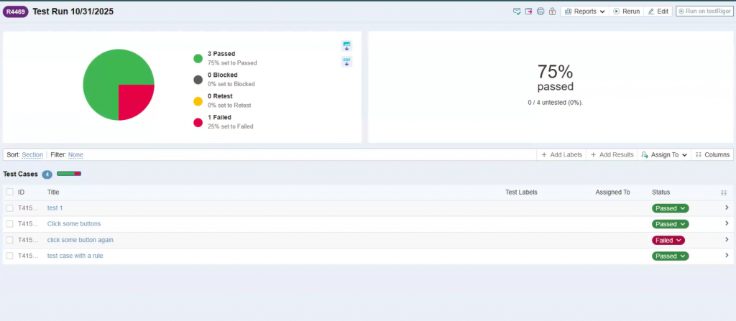Download the pie chart as image
The height and width of the screenshot is (321, 736).
coord(346,46)
